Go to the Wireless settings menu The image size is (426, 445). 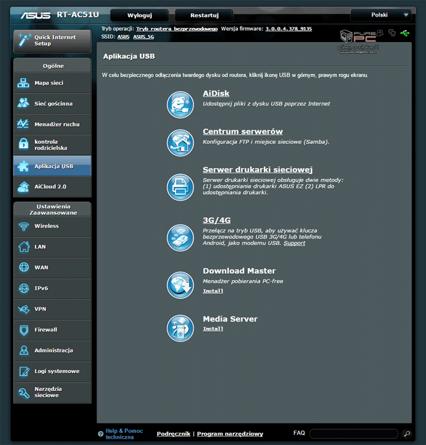(x=52, y=227)
